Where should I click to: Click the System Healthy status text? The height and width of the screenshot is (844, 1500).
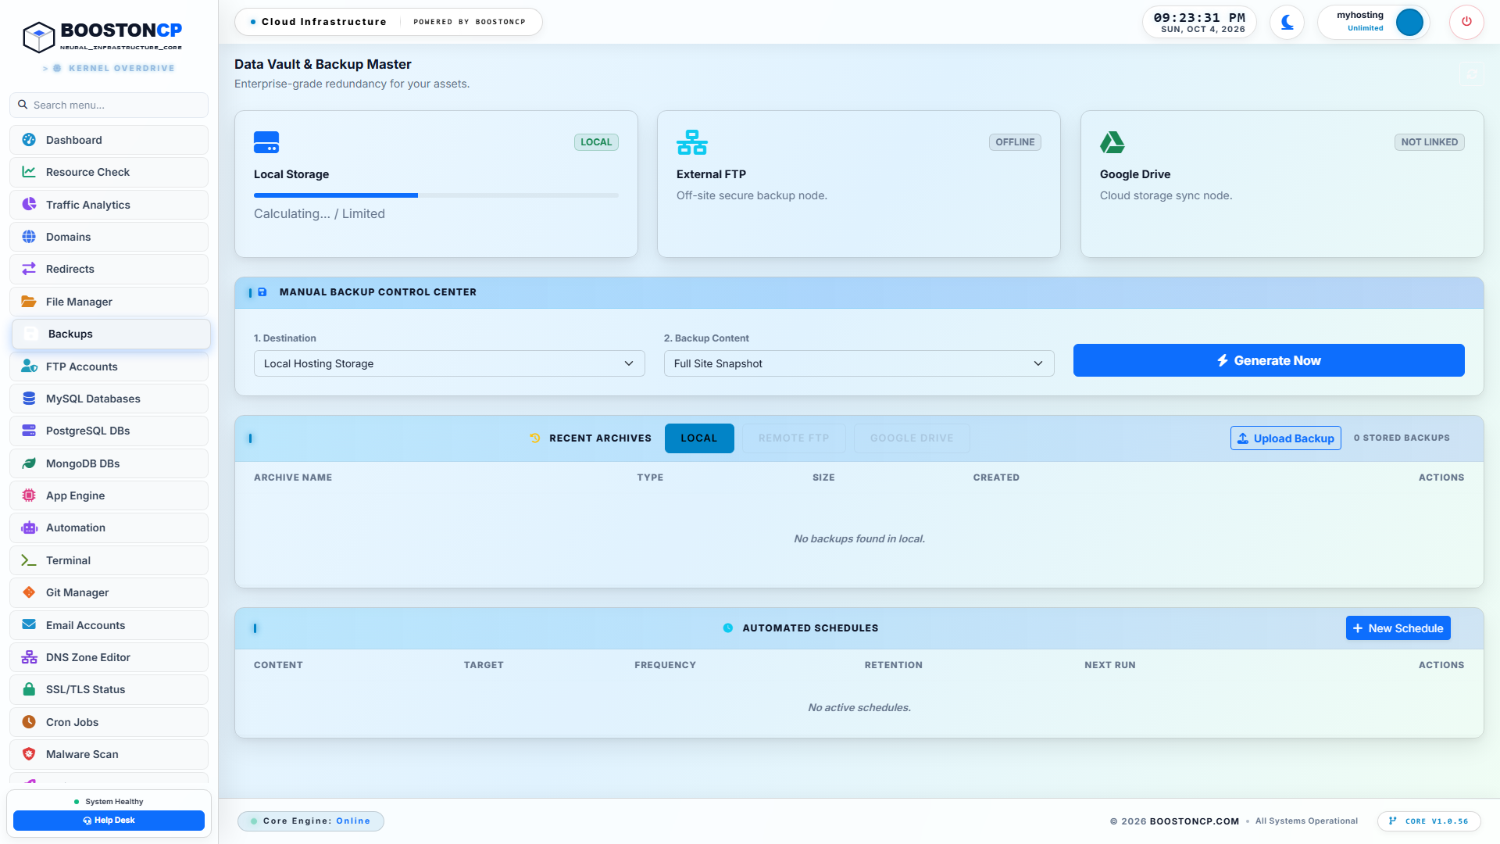click(x=114, y=802)
